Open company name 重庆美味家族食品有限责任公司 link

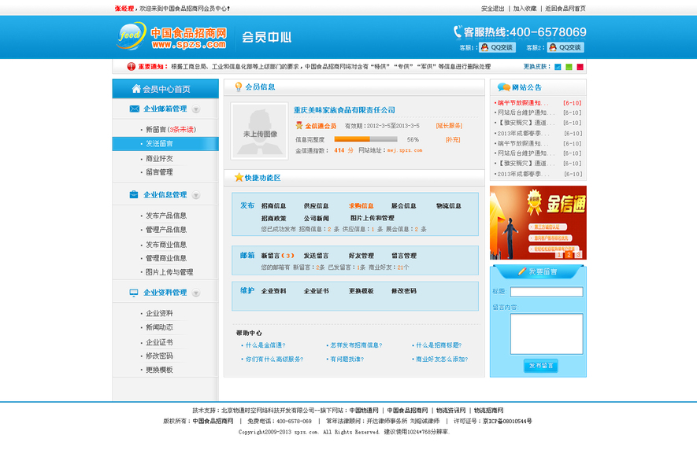344,110
